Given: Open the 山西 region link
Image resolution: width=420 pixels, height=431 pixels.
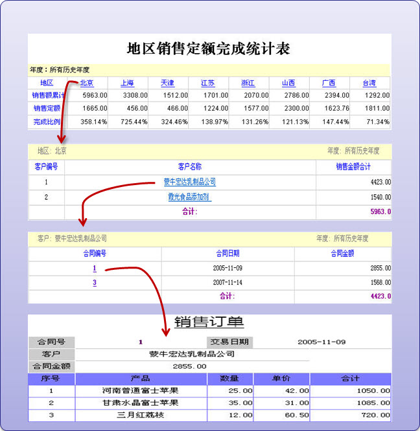Looking at the screenshot, I should [288, 83].
